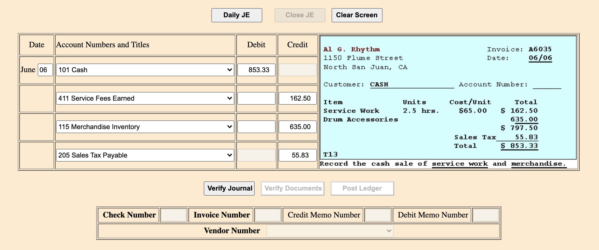Clear the journal entry screen
Screen dimensions: 599x250
pyautogui.click(x=357, y=15)
